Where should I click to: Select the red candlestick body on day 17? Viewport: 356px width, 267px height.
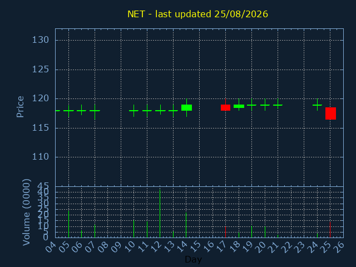point(225,107)
